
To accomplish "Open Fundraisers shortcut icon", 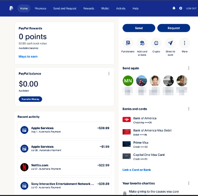I will point(128,43).
